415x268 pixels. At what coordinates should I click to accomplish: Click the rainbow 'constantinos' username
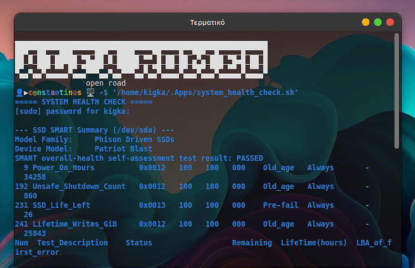(x=55, y=92)
